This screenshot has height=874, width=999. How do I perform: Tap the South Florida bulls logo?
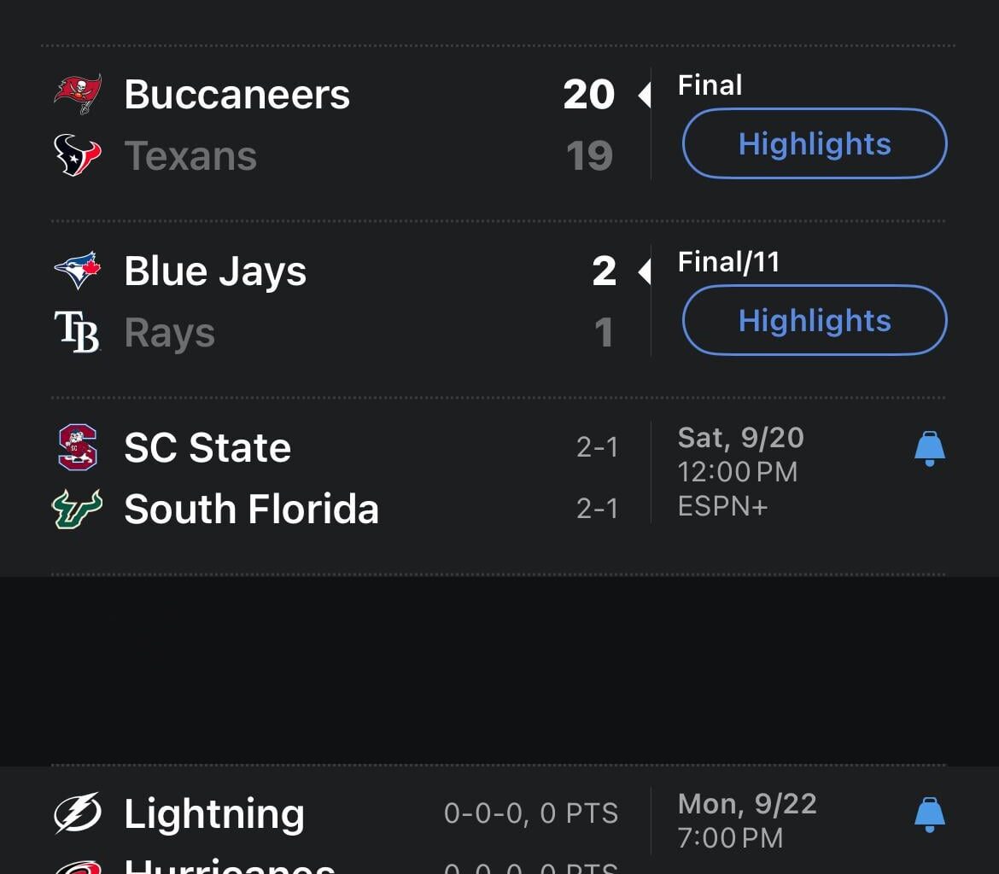tap(78, 509)
